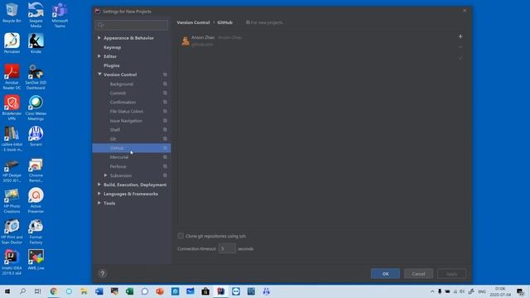Click the Chrome icon in the taskbar
The width and height of the screenshot is (530, 298).
click(53, 291)
